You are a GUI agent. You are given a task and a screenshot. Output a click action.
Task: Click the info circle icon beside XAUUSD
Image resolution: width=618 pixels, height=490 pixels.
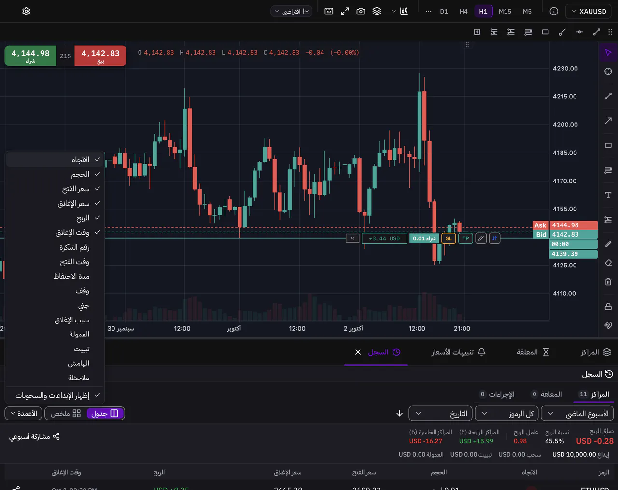tap(554, 11)
